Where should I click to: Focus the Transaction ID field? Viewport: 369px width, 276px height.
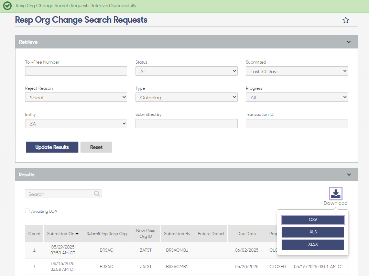coord(297,123)
